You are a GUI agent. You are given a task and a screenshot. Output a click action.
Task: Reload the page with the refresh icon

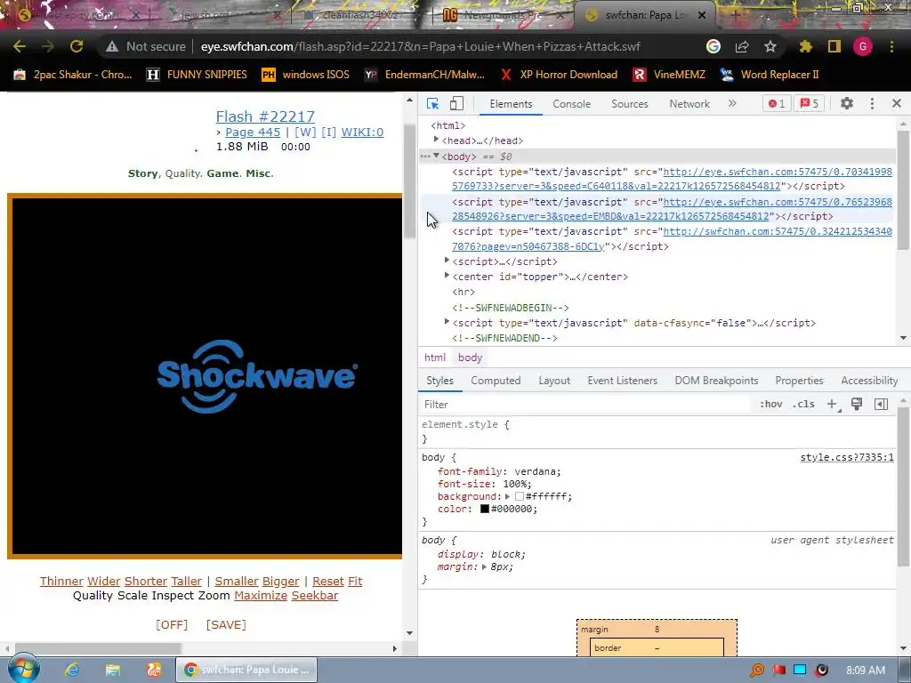pos(77,46)
